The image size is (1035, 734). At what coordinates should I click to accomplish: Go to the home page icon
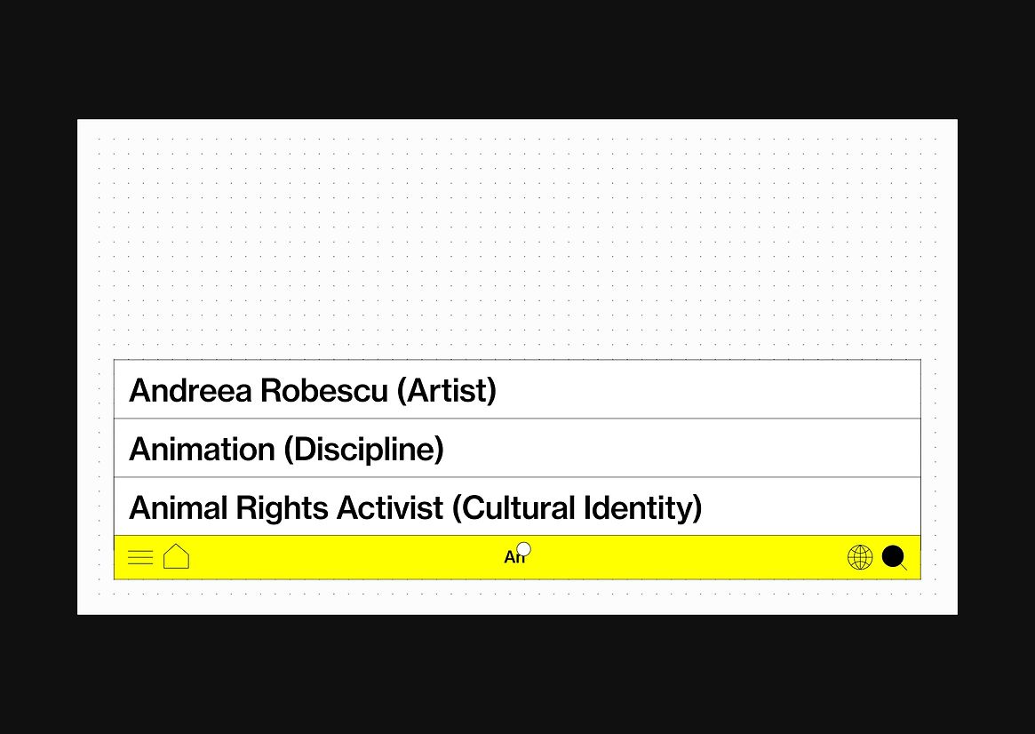coord(177,557)
